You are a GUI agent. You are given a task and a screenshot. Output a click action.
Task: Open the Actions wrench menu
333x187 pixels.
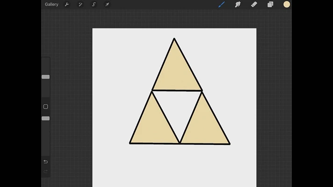[x=67, y=5]
